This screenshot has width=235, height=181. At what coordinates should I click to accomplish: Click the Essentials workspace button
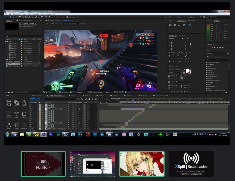168,17
